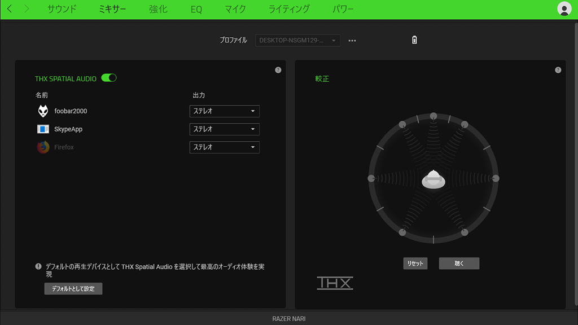Image resolution: width=578 pixels, height=325 pixels.
Task: Click the warning info icon
Action: 38,266
